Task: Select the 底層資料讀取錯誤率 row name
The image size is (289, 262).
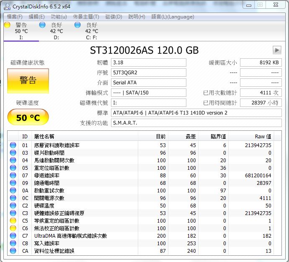Action: [57, 145]
